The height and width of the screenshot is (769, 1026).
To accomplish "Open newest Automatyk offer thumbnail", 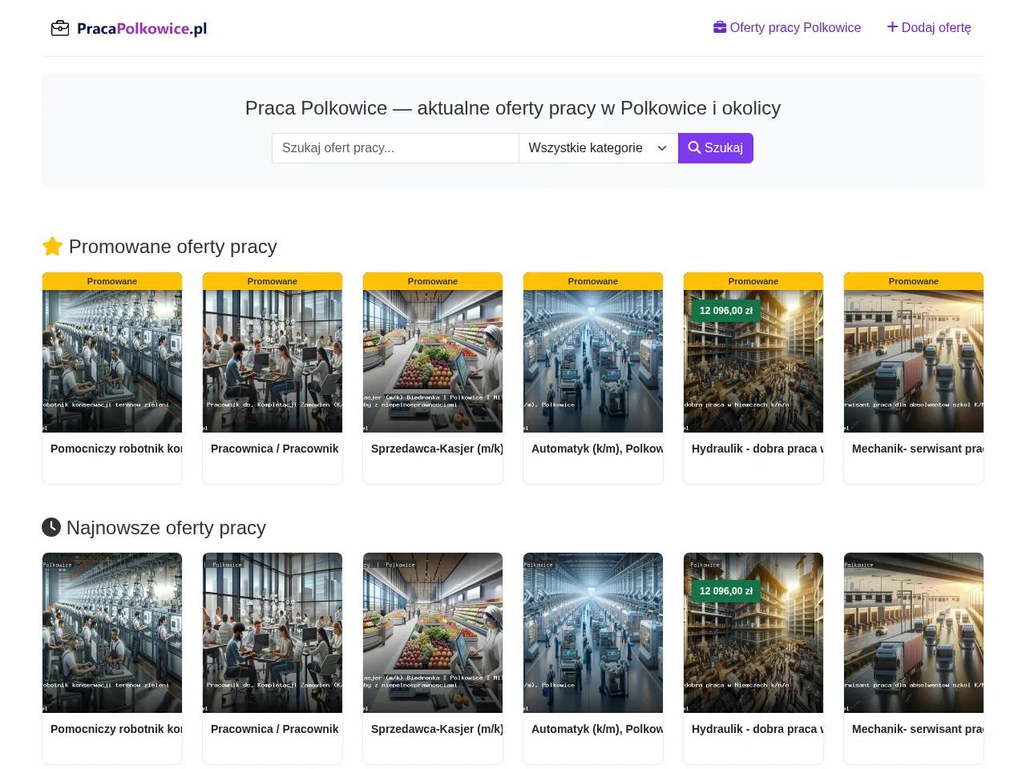I will [x=593, y=633].
